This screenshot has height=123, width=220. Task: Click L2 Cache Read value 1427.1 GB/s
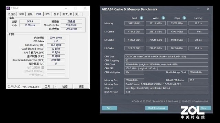tap(134, 40)
